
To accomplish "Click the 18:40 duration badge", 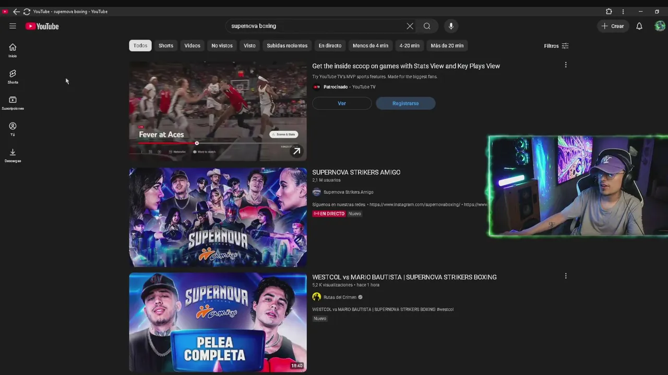I will click(x=297, y=366).
